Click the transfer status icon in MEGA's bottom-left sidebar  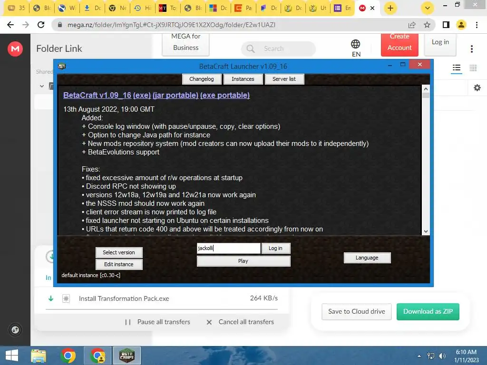click(x=15, y=330)
